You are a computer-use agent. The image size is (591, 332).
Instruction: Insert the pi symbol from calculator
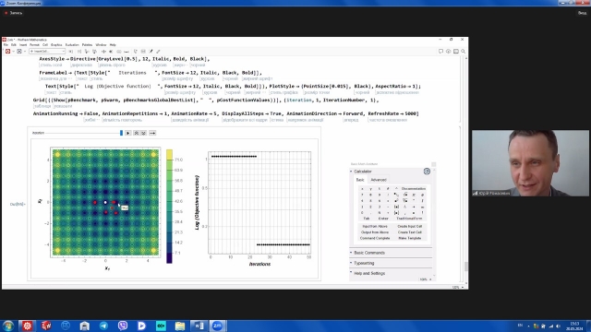pyautogui.click(x=414, y=195)
